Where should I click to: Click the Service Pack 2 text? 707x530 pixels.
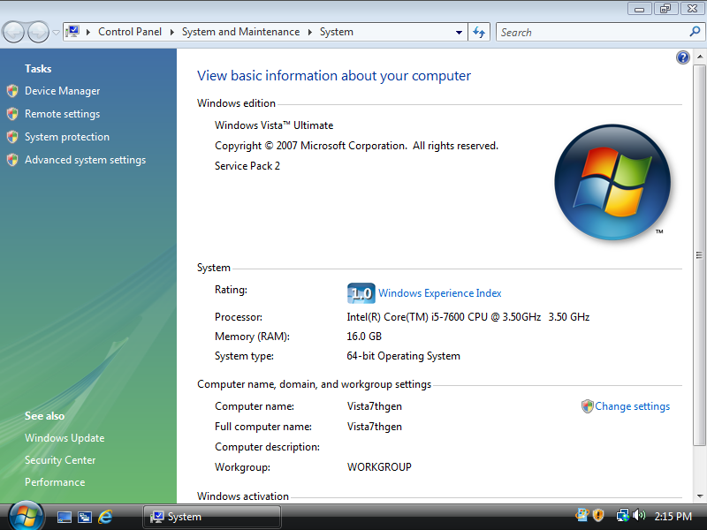coord(247,166)
